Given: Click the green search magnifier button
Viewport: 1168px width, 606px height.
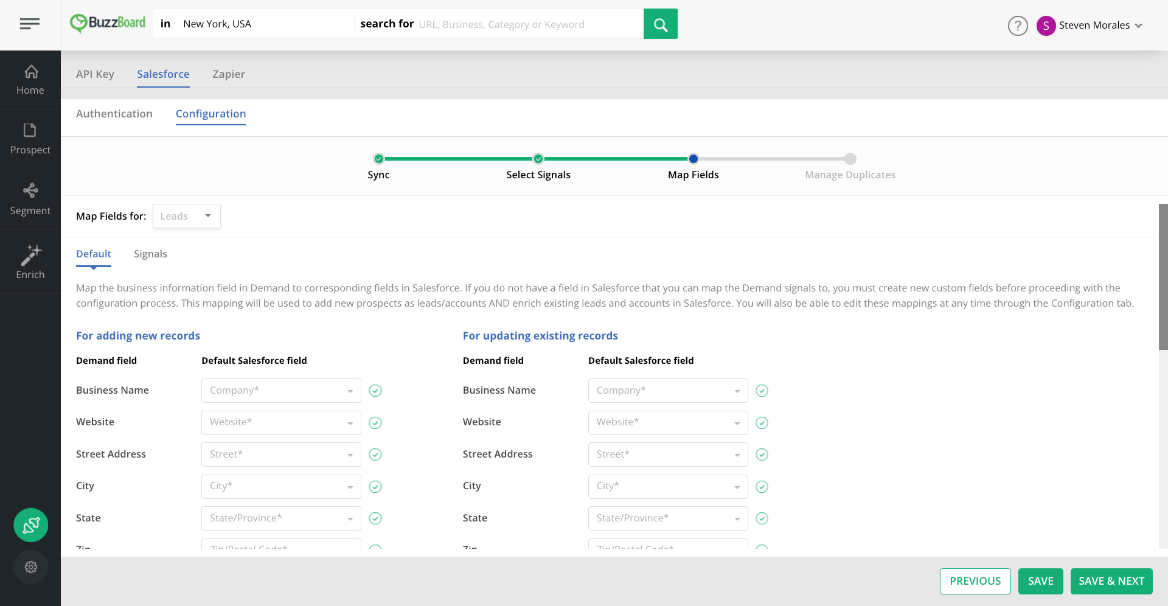Looking at the screenshot, I should (x=660, y=24).
